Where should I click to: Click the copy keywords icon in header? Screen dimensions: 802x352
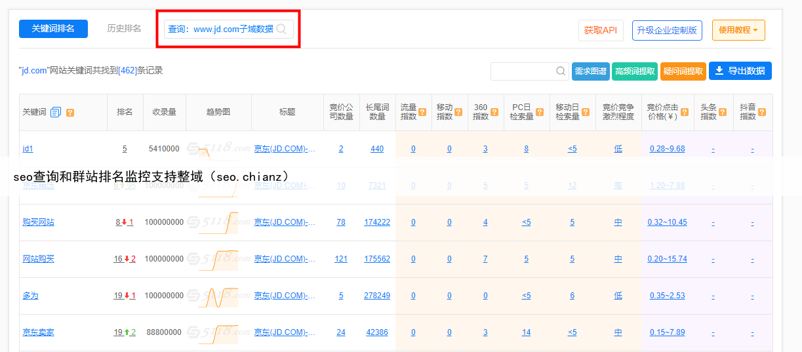pyautogui.click(x=56, y=112)
